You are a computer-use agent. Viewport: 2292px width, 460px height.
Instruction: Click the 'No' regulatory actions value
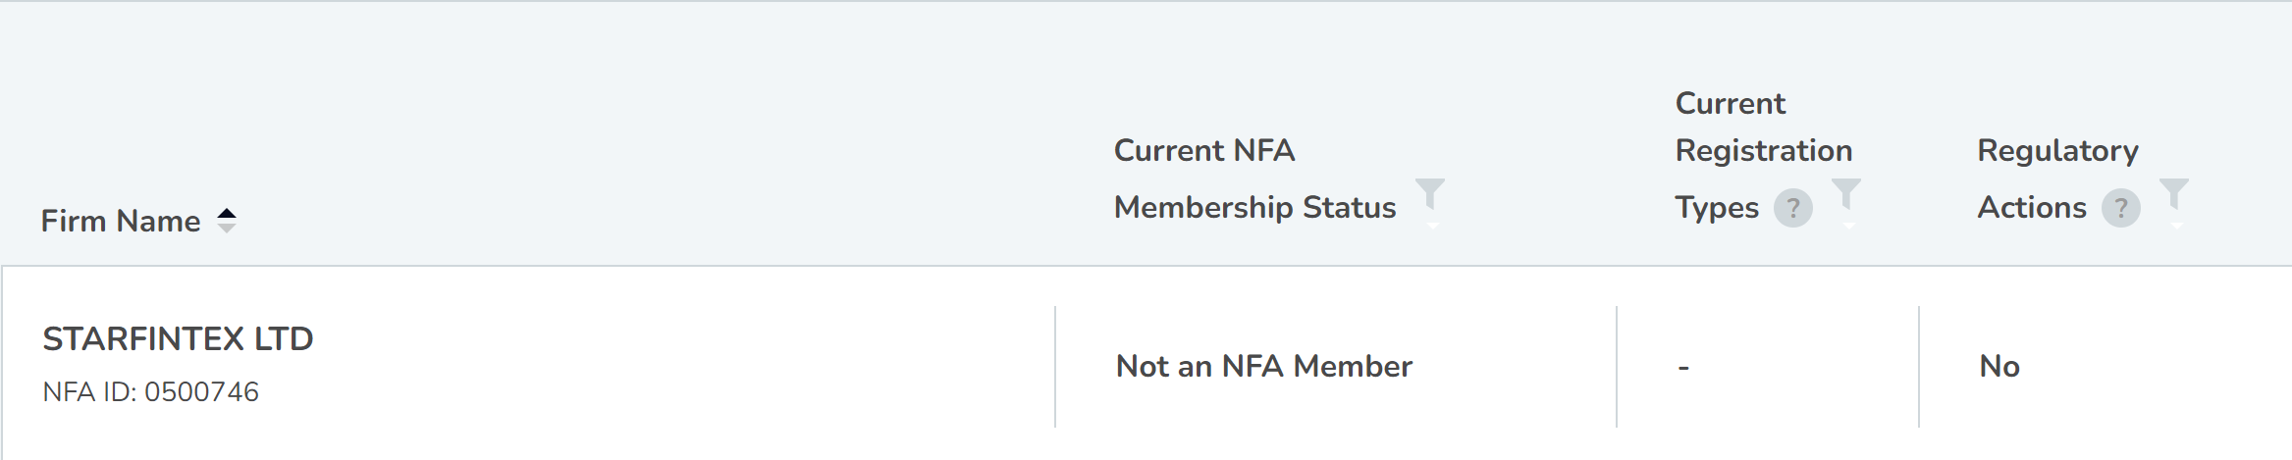click(1999, 366)
